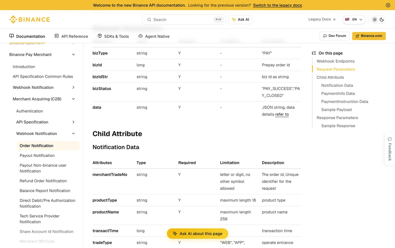Jump to Webhook Endpoints section

click(335, 61)
